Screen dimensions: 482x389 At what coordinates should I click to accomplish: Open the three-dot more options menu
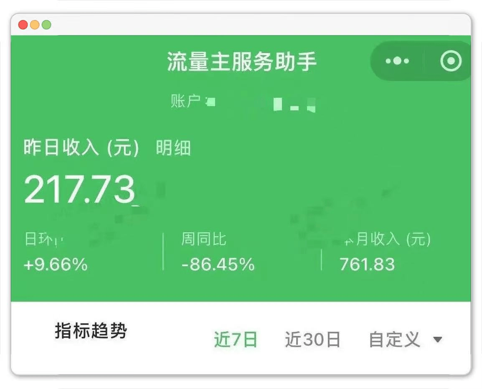397,61
